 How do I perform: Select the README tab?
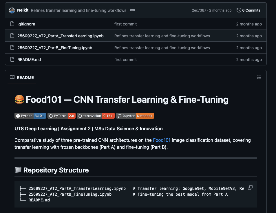[22, 77]
